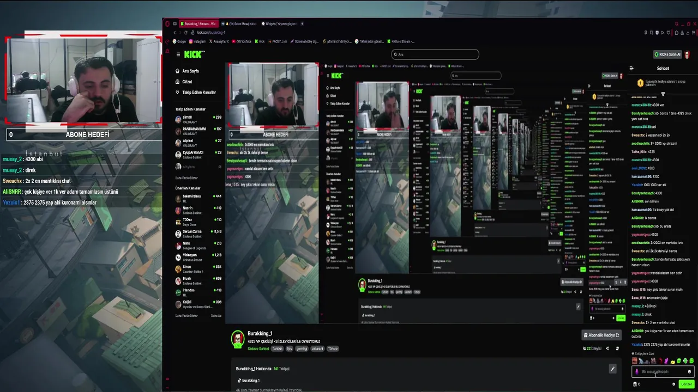698x392 pixels.
Task: Click Abonelik Hediye Et button
Action: pos(601,335)
